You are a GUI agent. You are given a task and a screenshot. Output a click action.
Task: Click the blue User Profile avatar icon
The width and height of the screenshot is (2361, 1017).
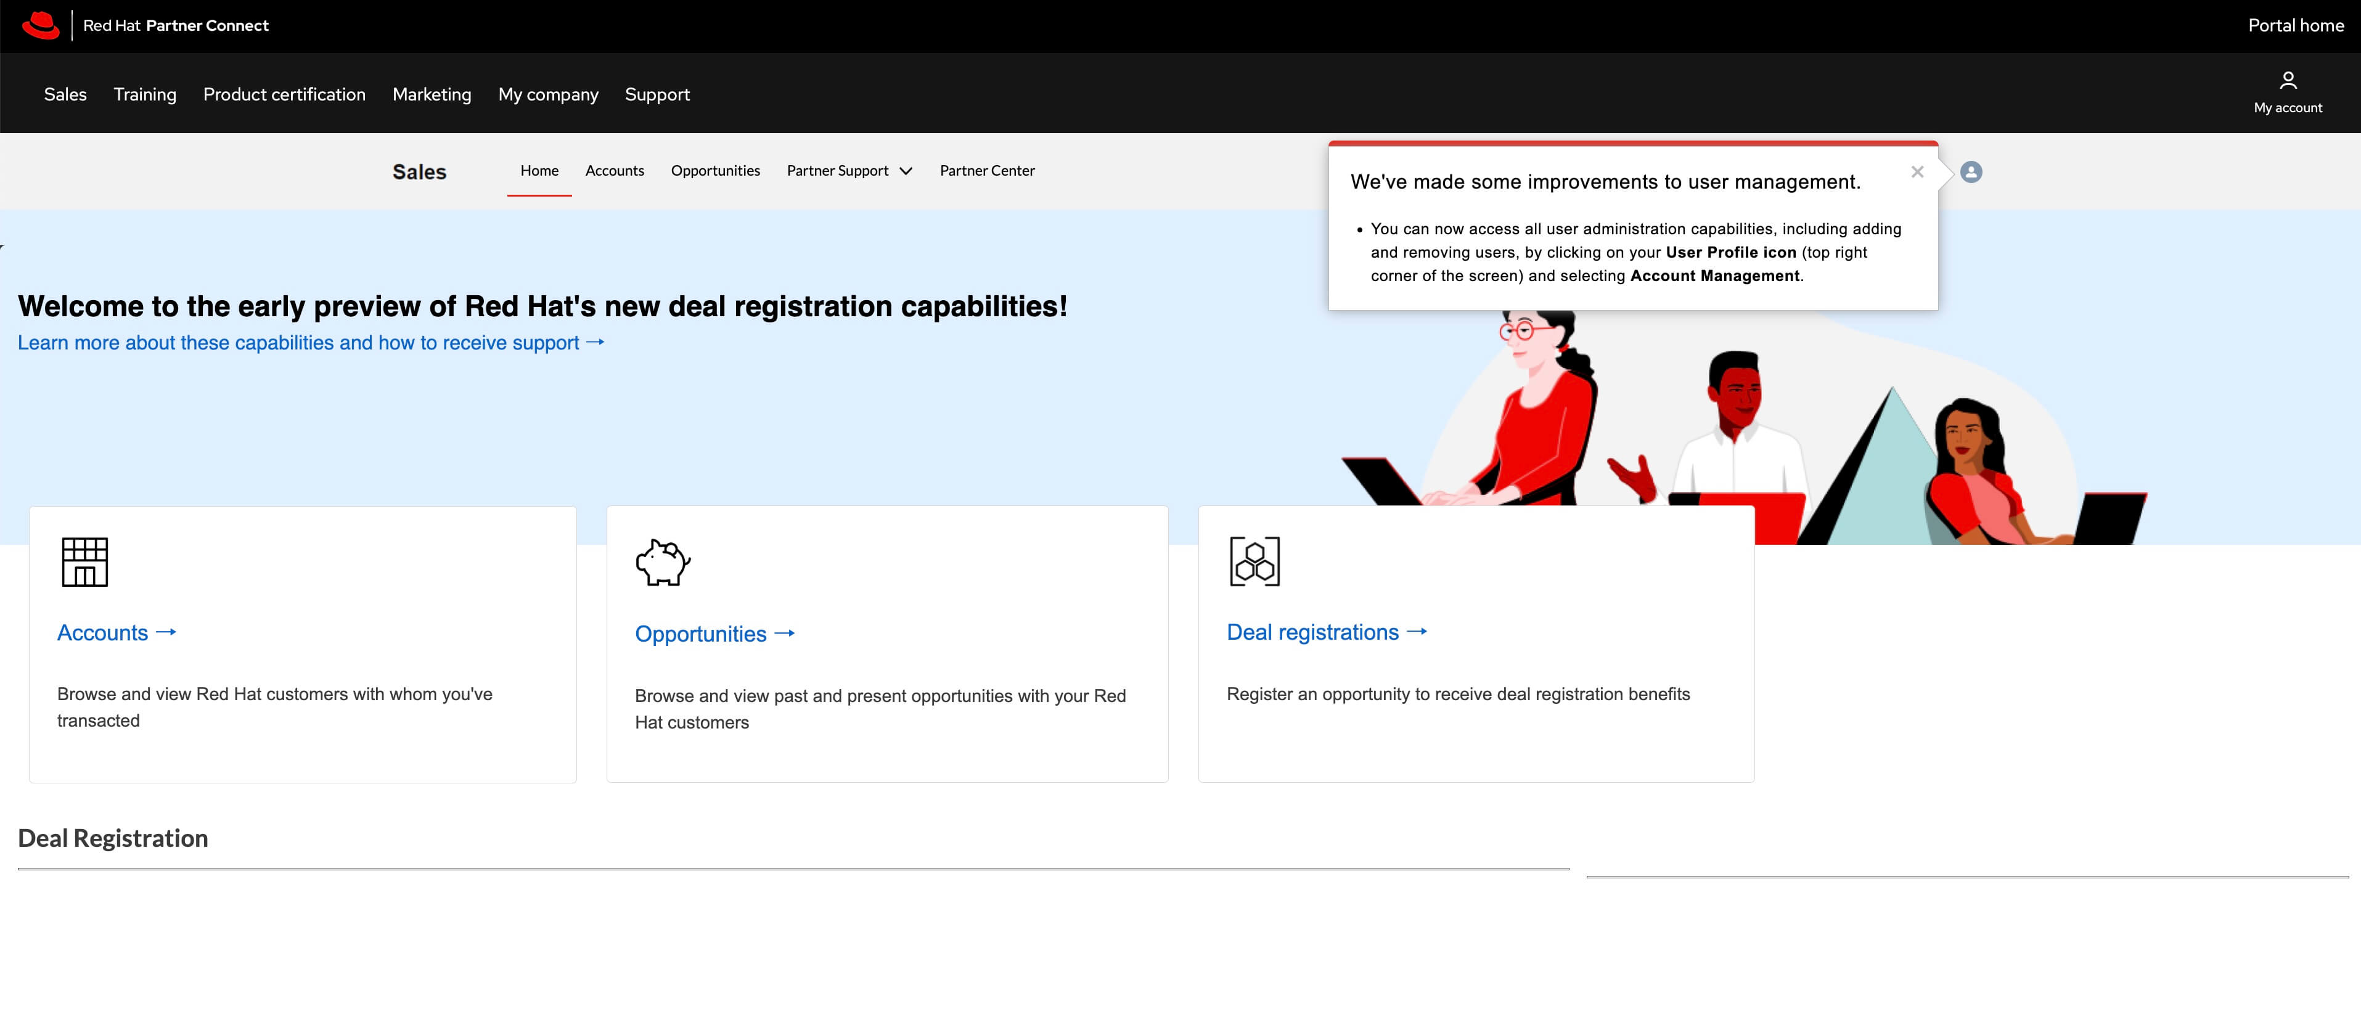click(x=1971, y=172)
